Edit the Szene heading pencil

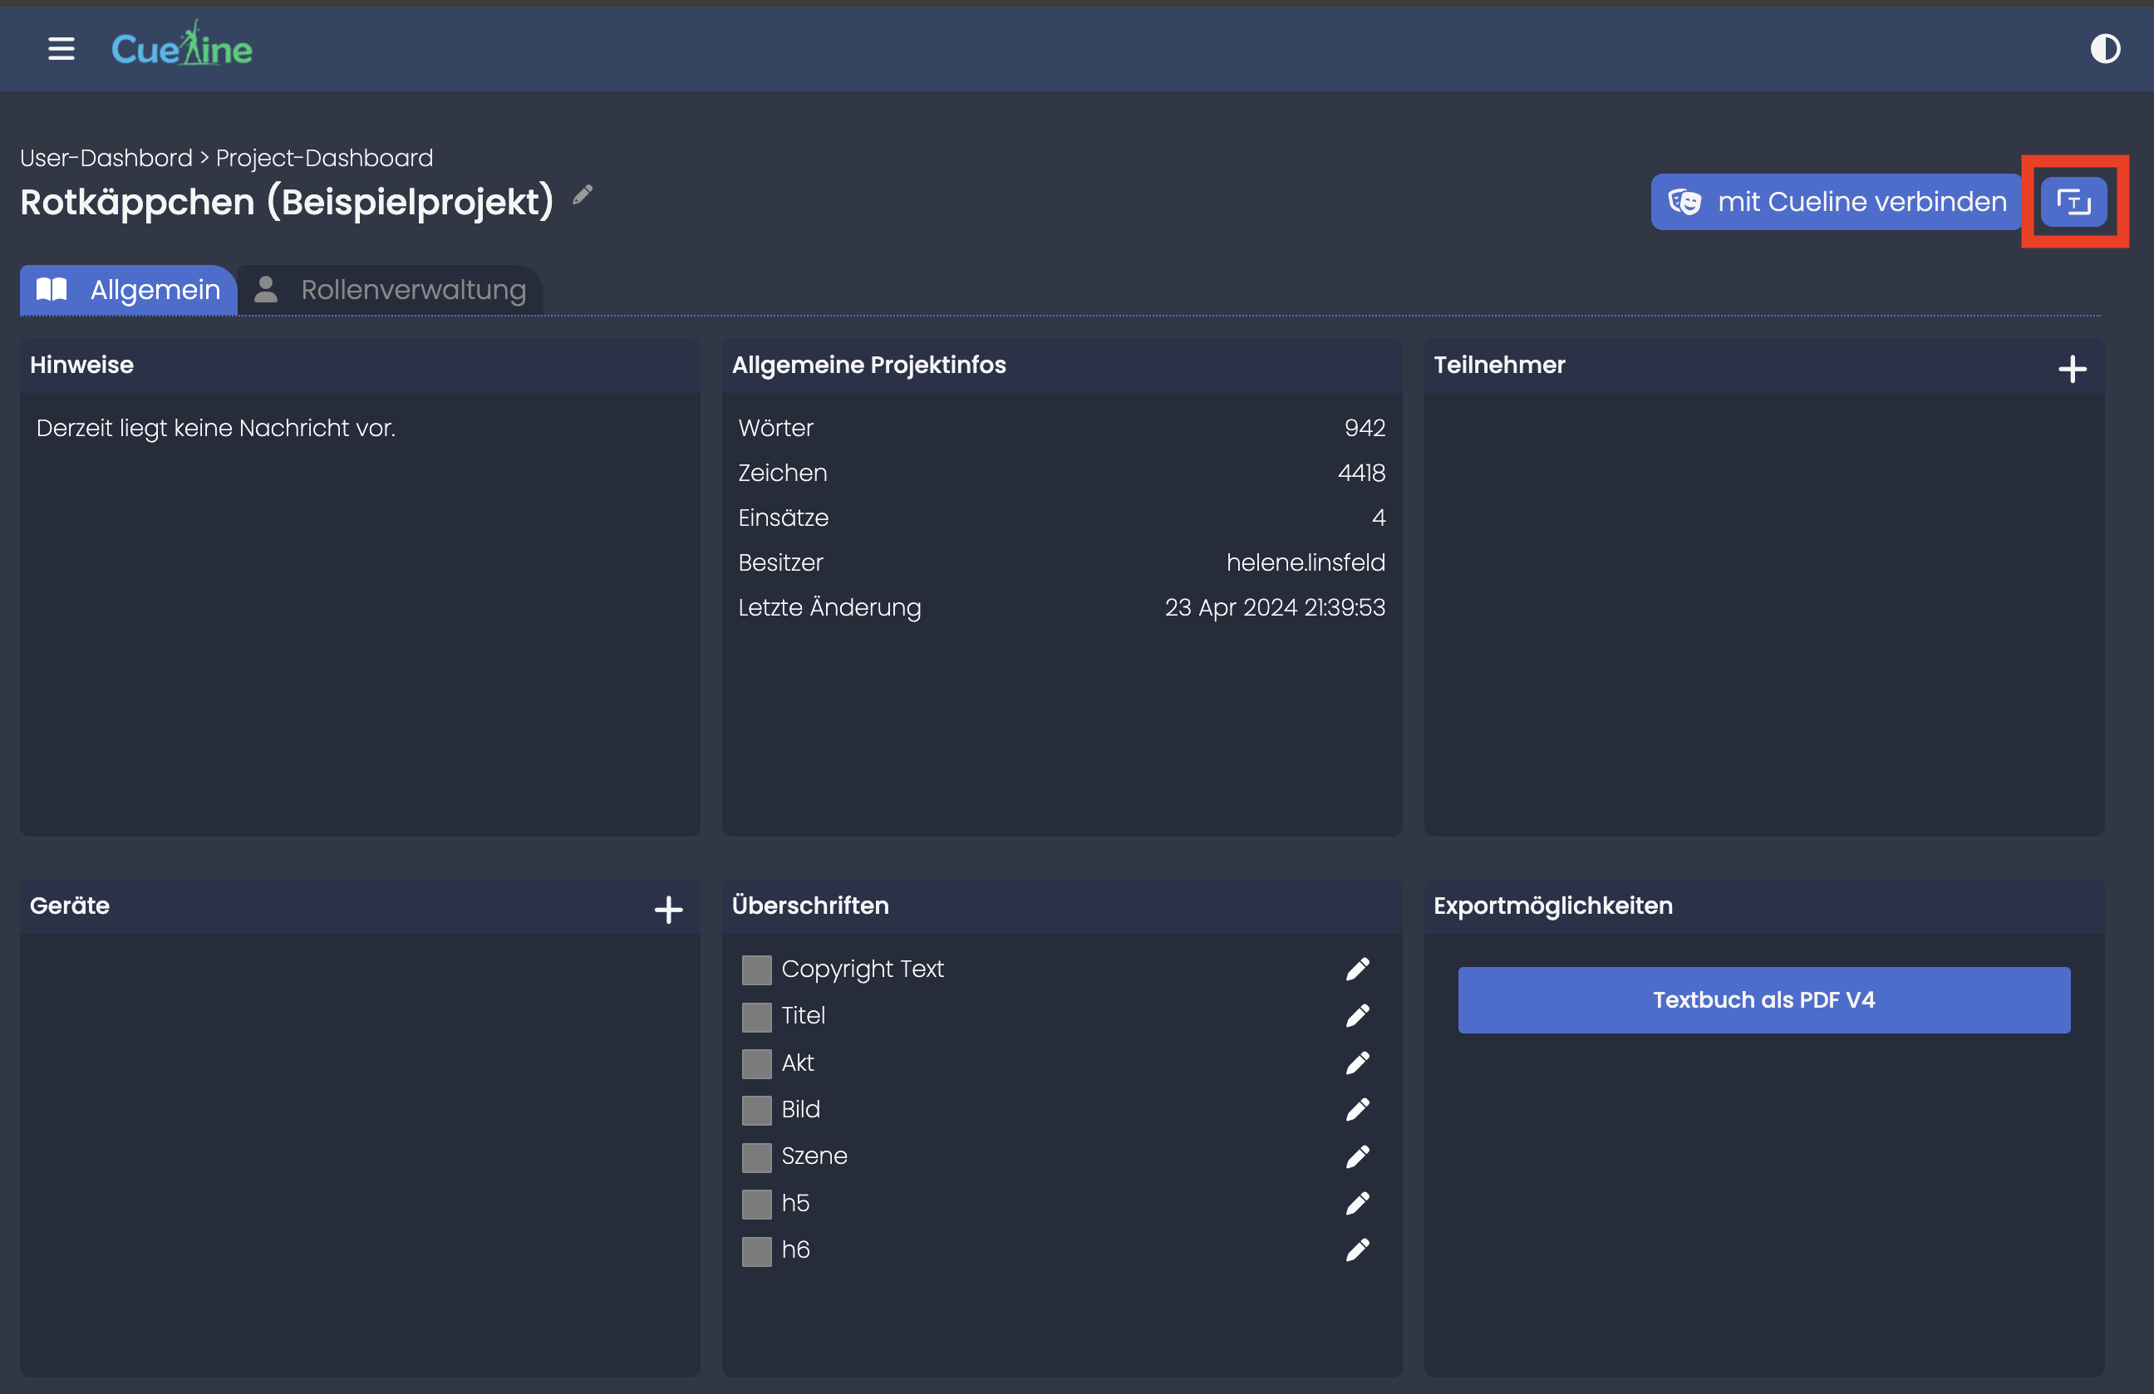click(x=1357, y=1156)
